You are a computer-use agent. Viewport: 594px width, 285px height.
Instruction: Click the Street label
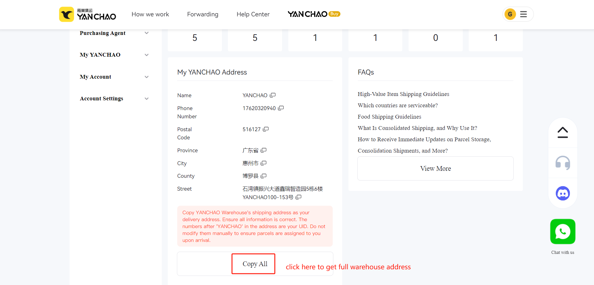[x=184, y=189]
